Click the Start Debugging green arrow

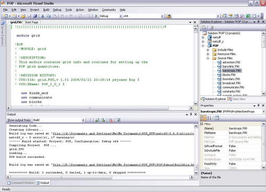[x=96, y=16]
